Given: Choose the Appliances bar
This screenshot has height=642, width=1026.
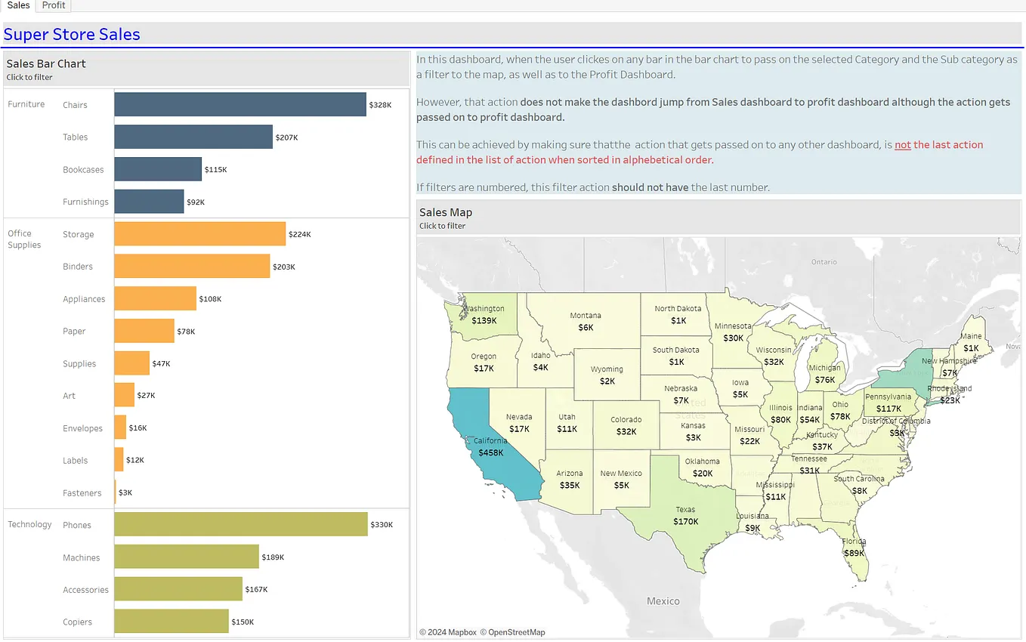Looking at the screenshot, I should pos(156,298).
